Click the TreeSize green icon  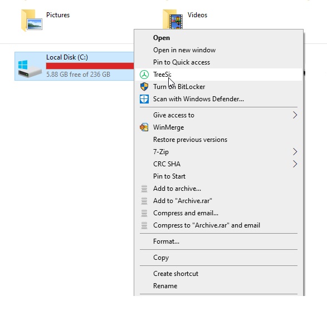tap(144, 75)
